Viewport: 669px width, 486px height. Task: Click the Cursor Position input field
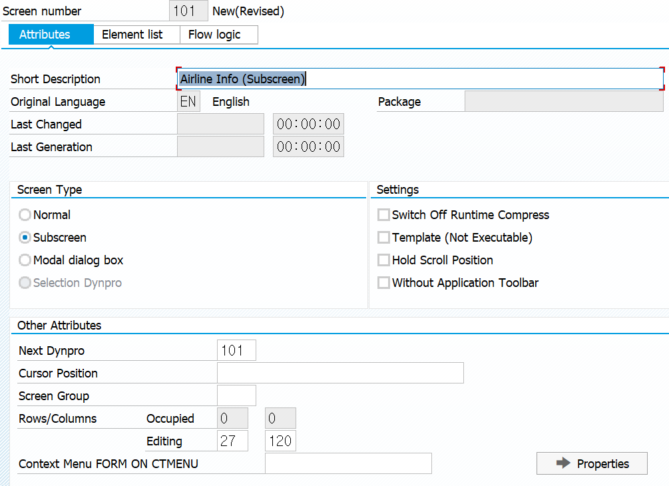click(340, 373)
